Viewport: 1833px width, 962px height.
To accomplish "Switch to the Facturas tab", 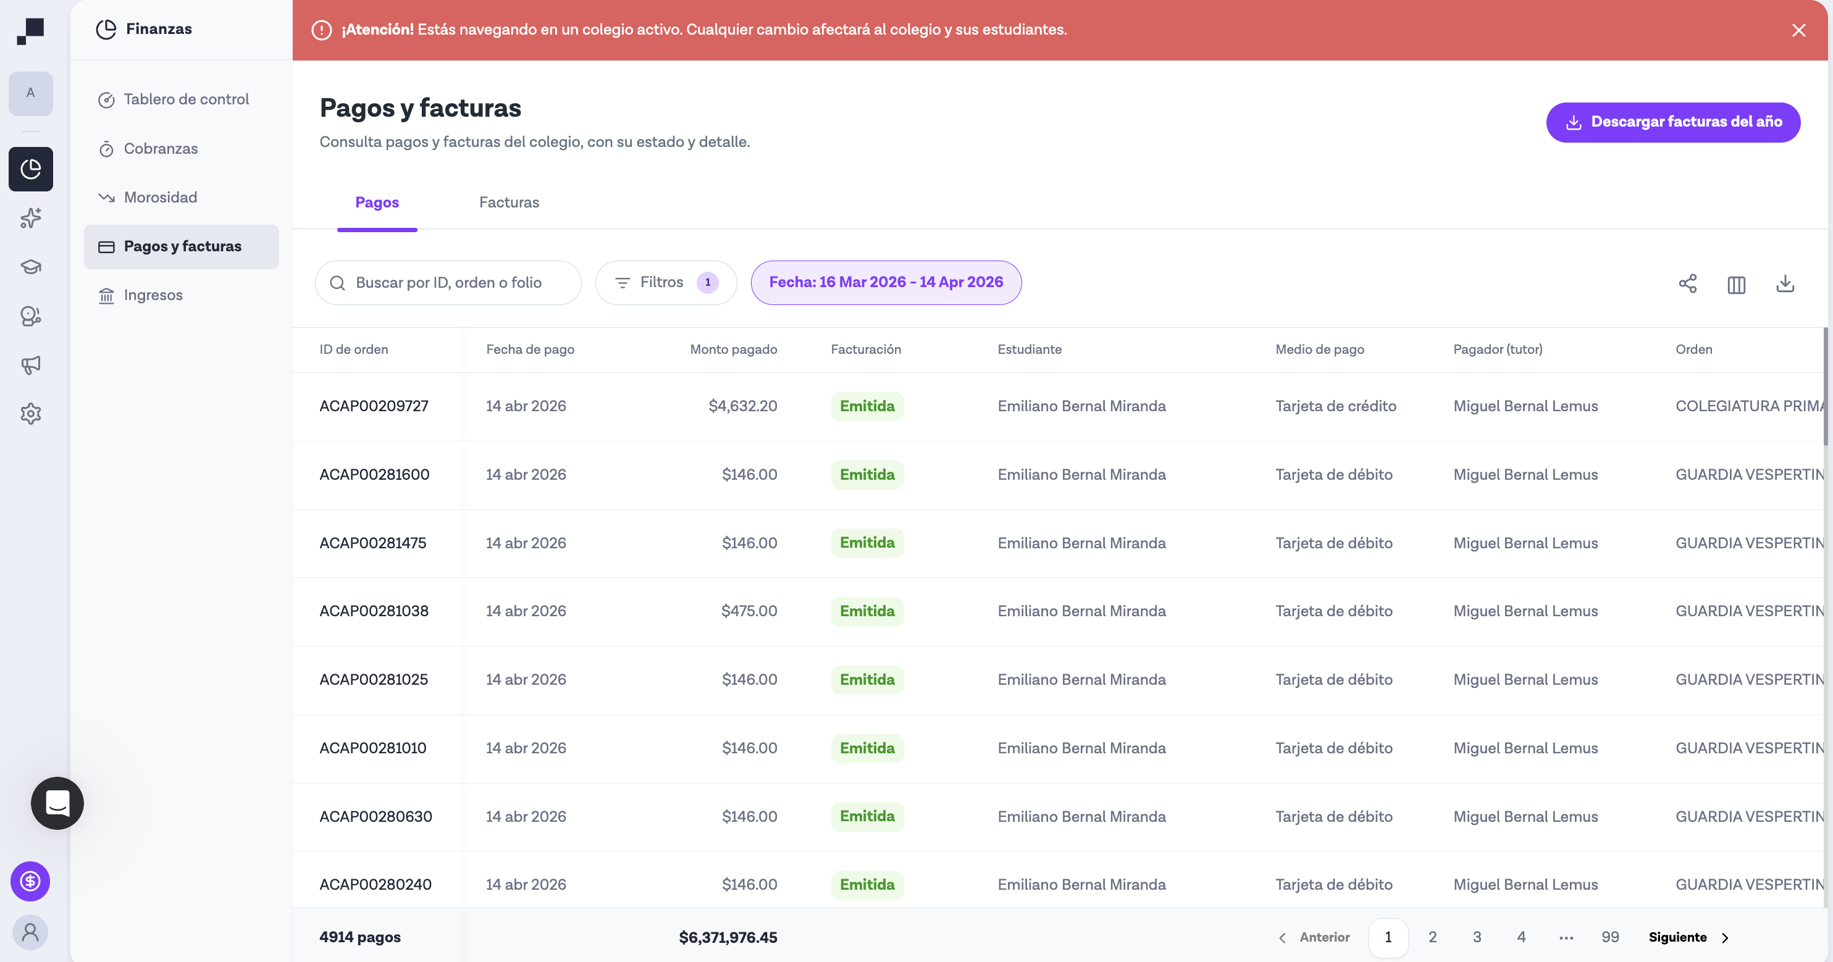I will (509, 202).
